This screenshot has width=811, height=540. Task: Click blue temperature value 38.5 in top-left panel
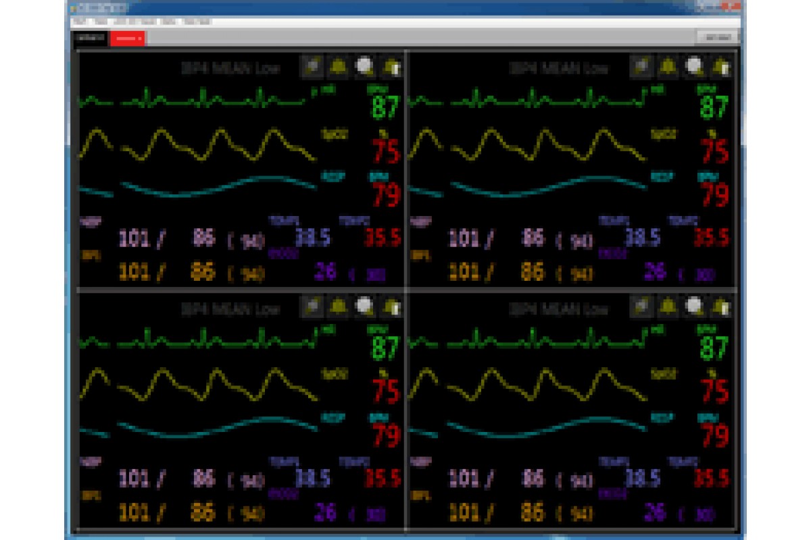(312, 236)
